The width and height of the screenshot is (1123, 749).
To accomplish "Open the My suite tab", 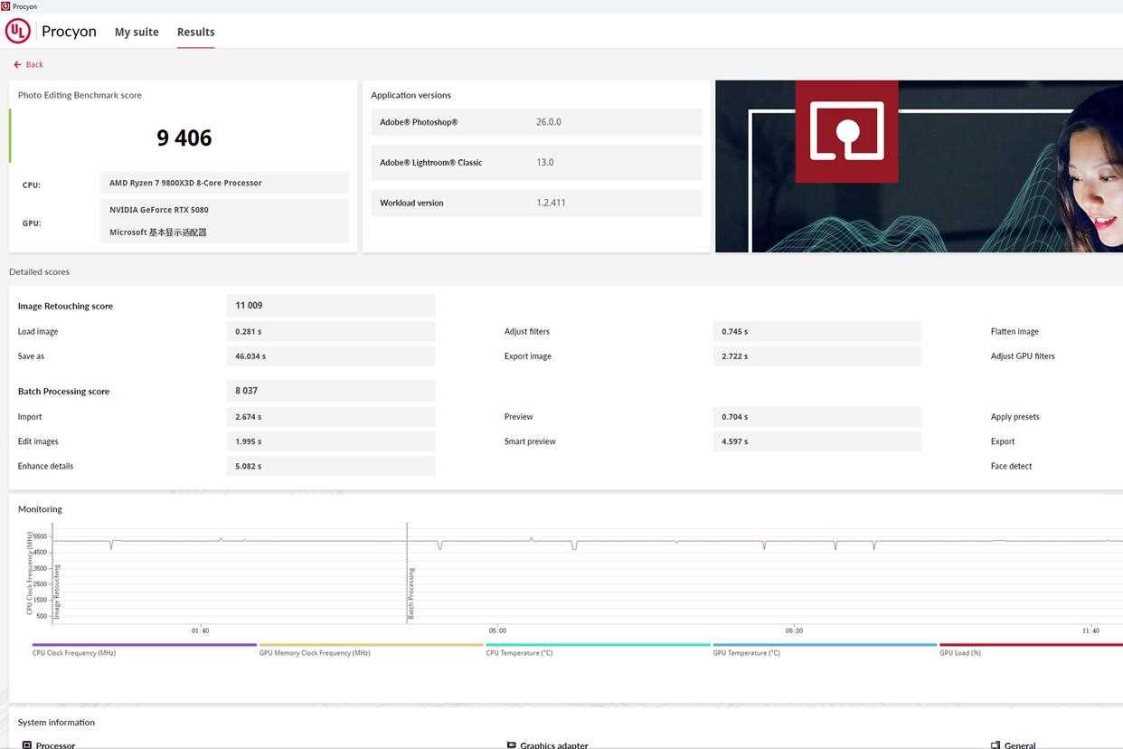I will click(x=137, y=33).
